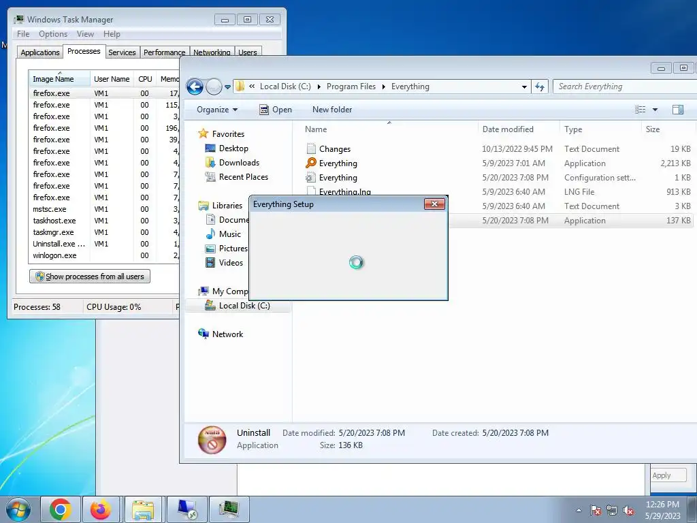Image resolution: width=697 pixels, height=523 pixels.
Task: Click New folder in Explorer toolbar
Action: coord(332,110)
